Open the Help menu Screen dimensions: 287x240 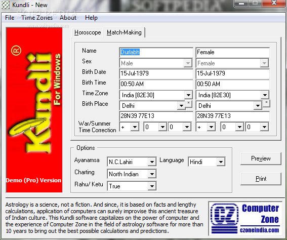pos(91,18)
